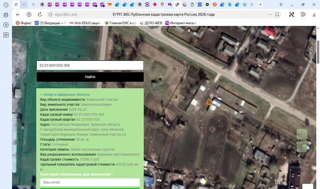Bookmark this page
The height and width of the screenshot is (189, 320).
(277, 14)
